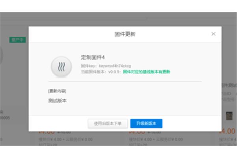Choose 使用旧版本下单 button
The image size is (237, 158).
[x=108, y=124]
